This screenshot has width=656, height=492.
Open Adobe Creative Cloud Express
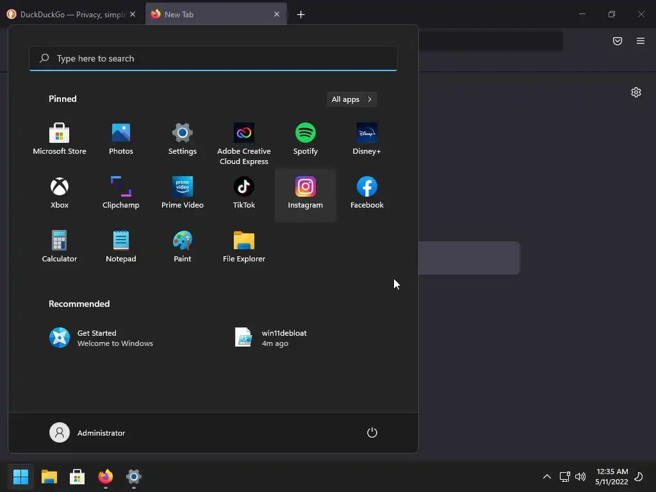coord(244,144)
